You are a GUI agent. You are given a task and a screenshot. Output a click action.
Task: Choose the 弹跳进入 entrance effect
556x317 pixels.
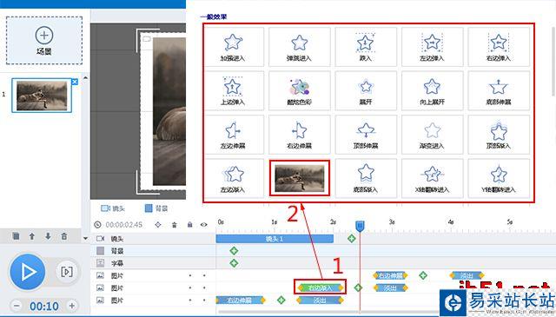299,47
